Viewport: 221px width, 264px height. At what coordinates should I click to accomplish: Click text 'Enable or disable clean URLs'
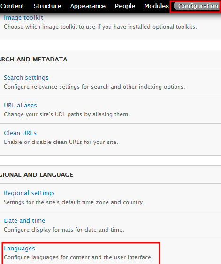[43, 142]
